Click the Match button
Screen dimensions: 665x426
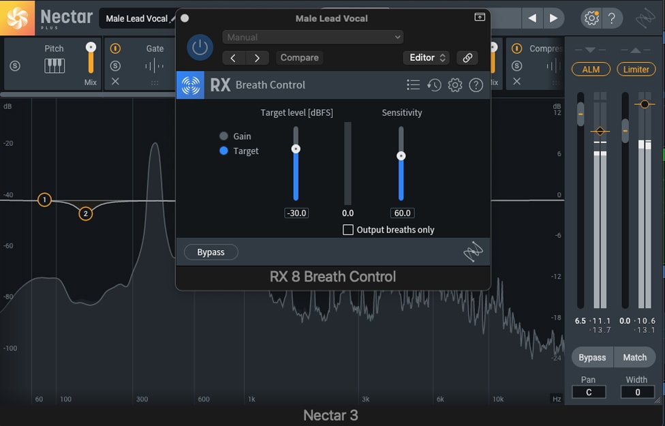tap(635, 357)
